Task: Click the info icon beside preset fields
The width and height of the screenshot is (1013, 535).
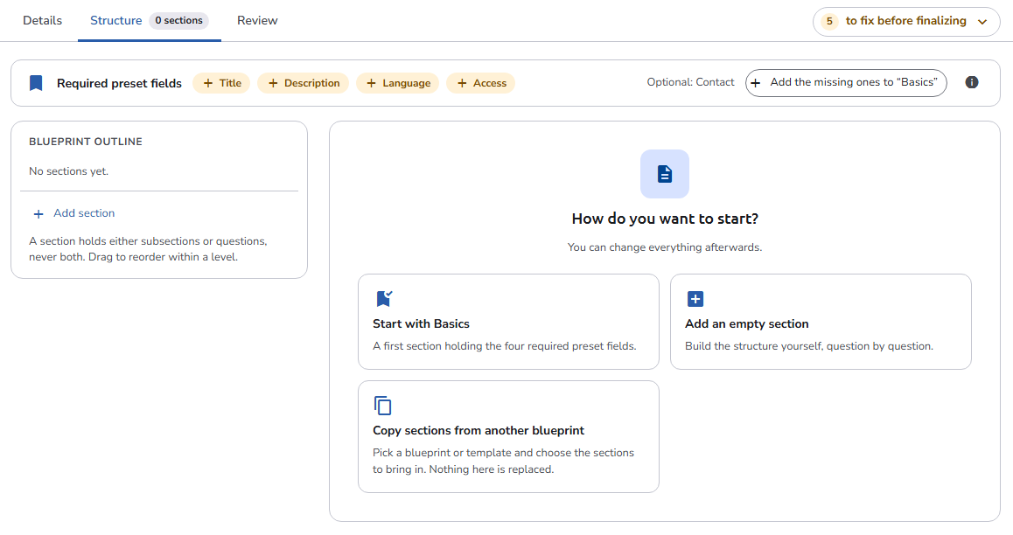Action: tap(971, 82)
